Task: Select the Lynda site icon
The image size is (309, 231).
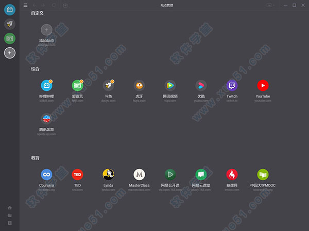Action: (x=108, y=175)
